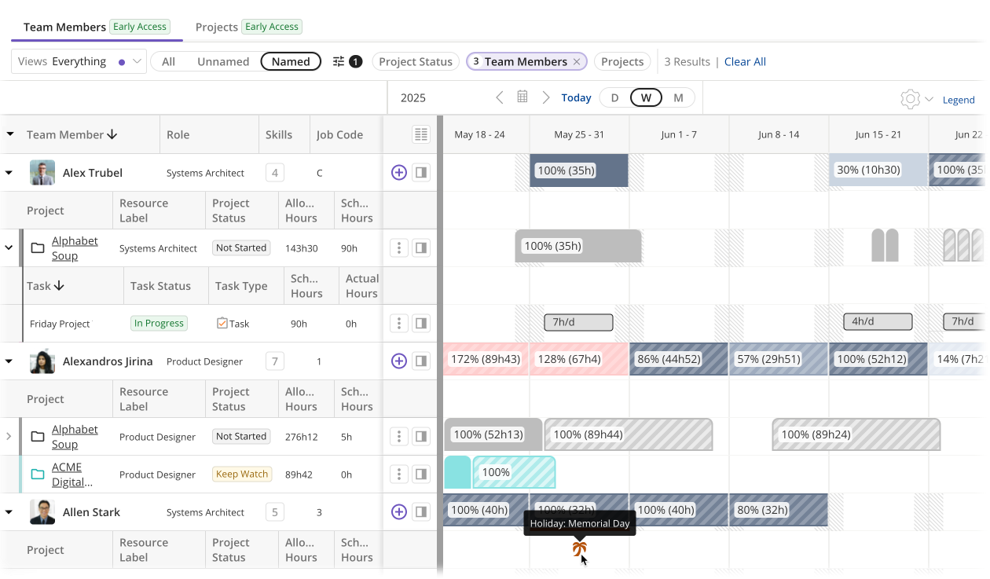
Task: Click the filter sliders icon
Action: pyautogui.click(x=339, y=61)
